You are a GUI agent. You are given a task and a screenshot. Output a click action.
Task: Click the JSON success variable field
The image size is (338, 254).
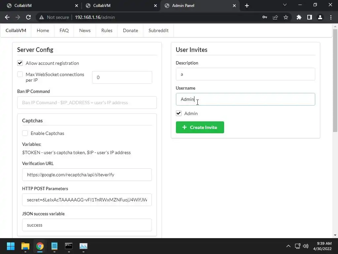(87, 225)
